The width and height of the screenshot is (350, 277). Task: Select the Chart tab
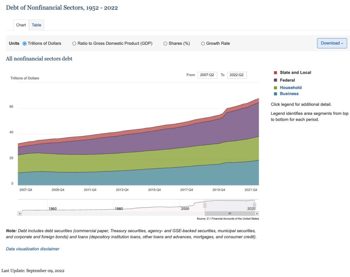click(21, 25)
